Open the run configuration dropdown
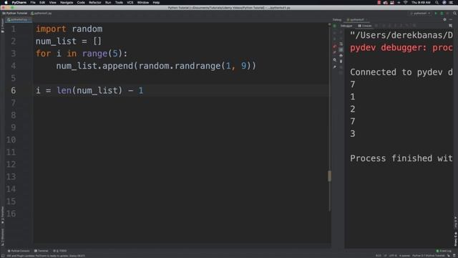Viewport: 458px width, 258px height. coord(420,13)
